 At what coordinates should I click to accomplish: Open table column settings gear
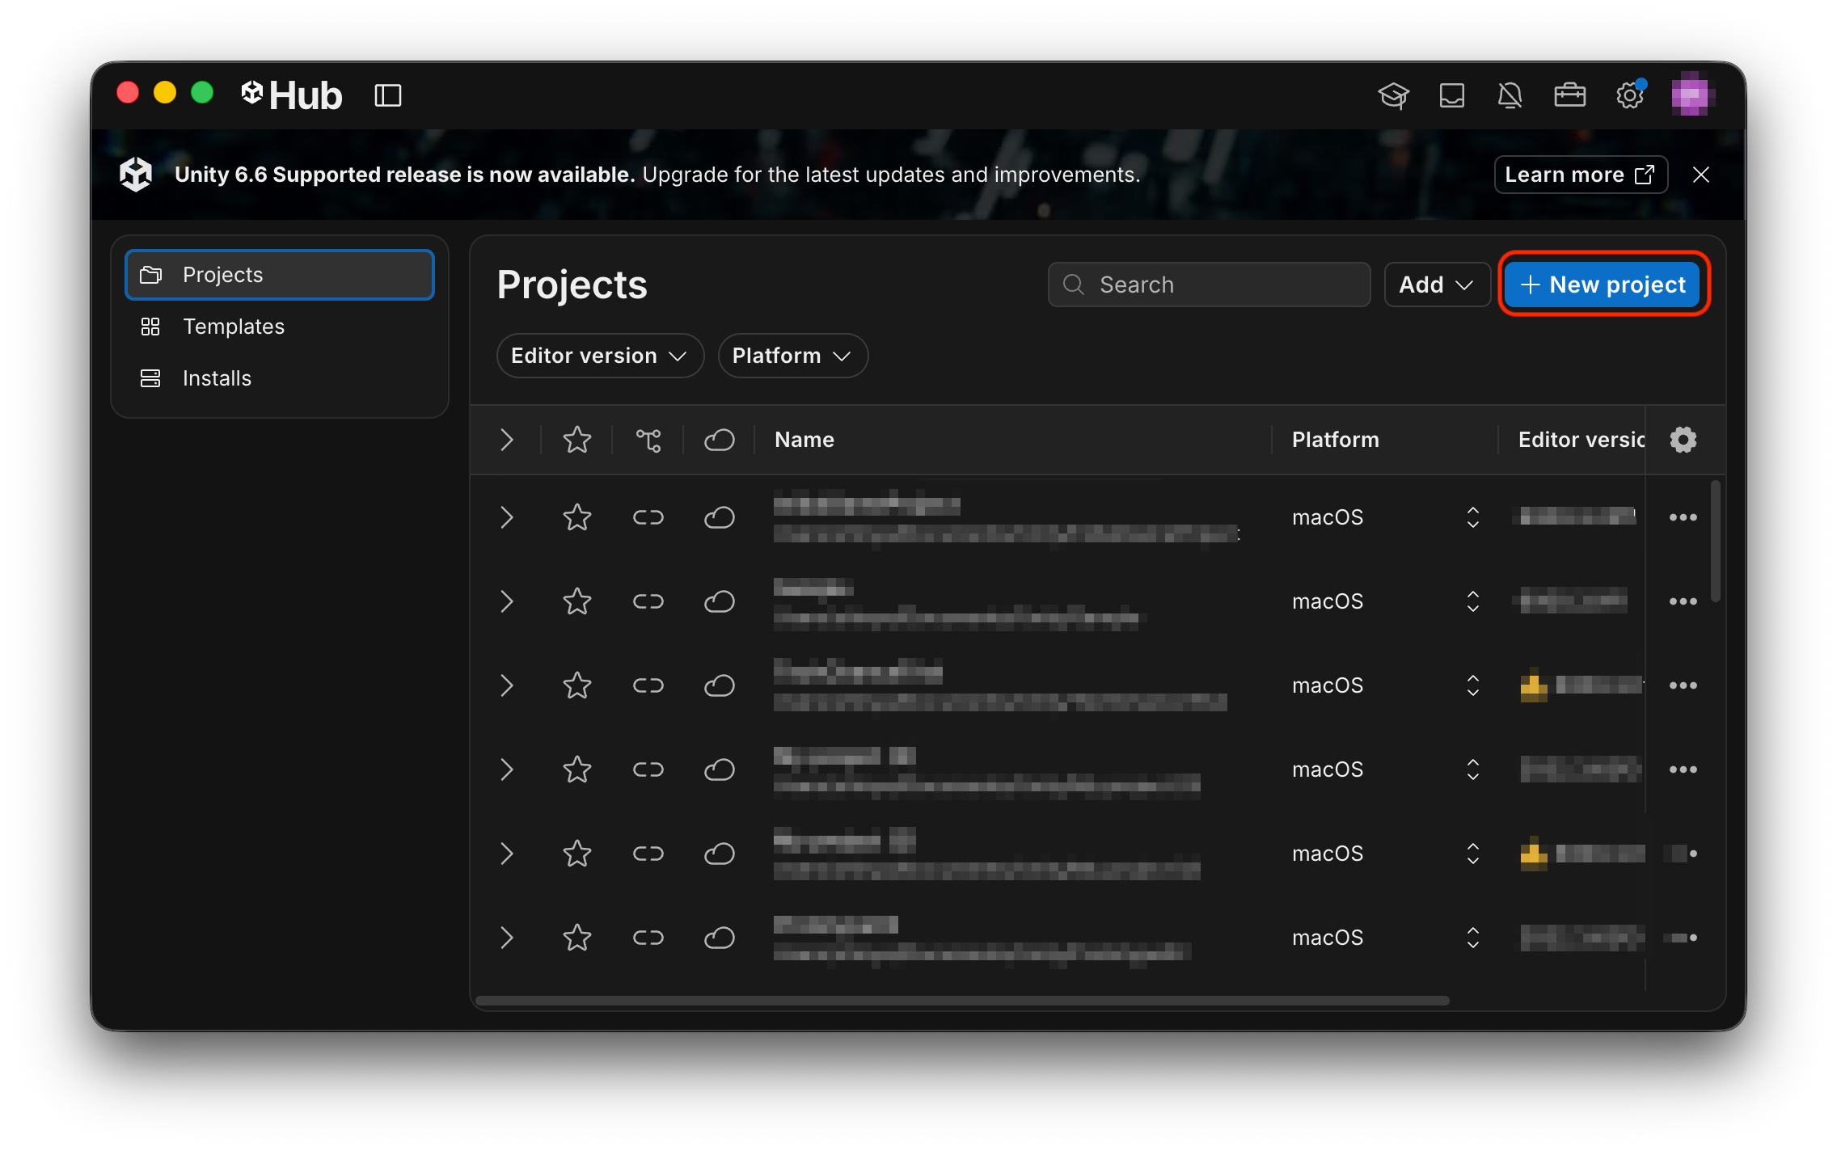coord(1683,440)
